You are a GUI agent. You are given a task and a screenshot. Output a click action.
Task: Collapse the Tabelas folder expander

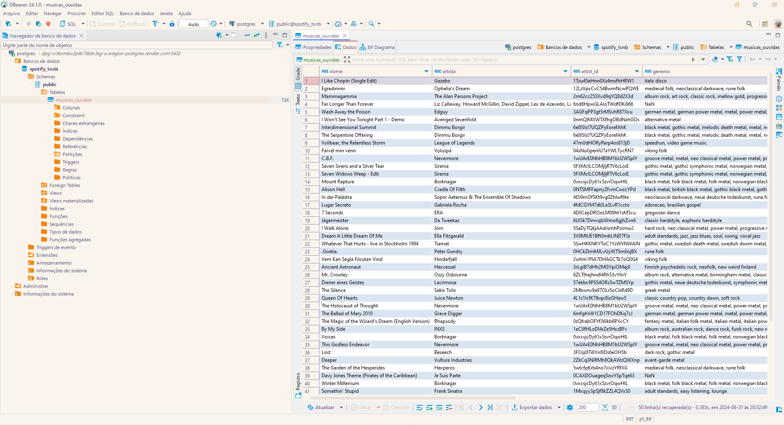point(38,92)
